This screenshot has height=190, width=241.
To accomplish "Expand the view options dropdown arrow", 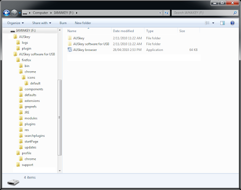I will 213,23.
